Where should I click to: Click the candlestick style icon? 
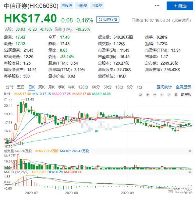tap(176, 95)
